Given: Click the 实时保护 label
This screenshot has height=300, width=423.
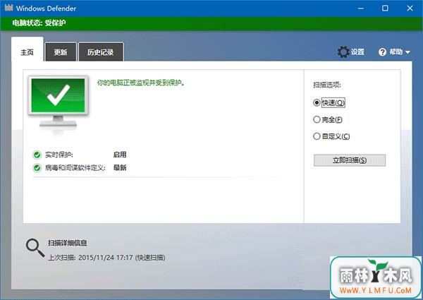Looking at the screenshot, I should tap(59, 155).
